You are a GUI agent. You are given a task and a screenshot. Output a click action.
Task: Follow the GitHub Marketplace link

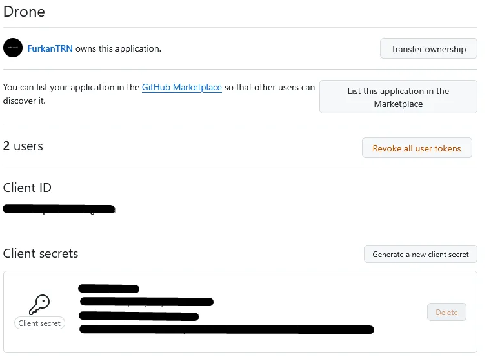181,87
